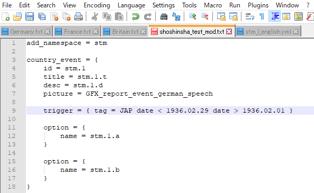The height and width of the screenshot is (193, 314).
Task: Click 'name = stm.1.b' line
Action: [x=90, y=170]
